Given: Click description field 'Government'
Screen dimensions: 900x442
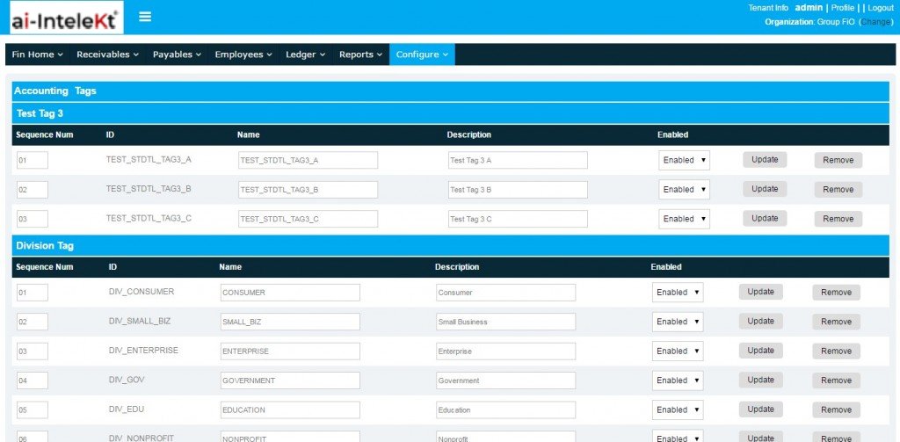Looking at the screenshot, I should coord(505,380).
